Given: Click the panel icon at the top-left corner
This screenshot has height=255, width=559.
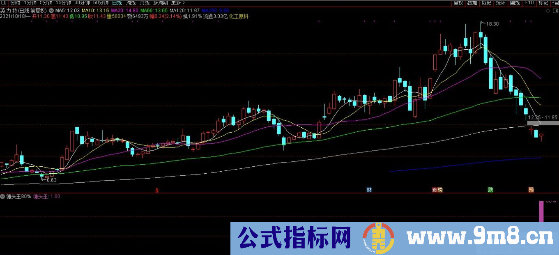Looking at the screenshot, I should pyautogui.click(x=4, y=3).
